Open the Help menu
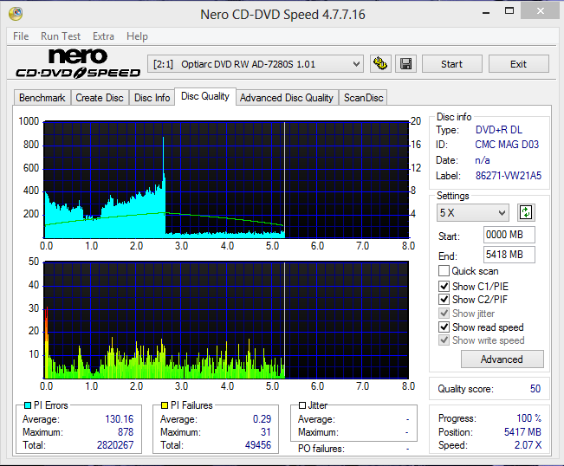 (x=137, y=36)
